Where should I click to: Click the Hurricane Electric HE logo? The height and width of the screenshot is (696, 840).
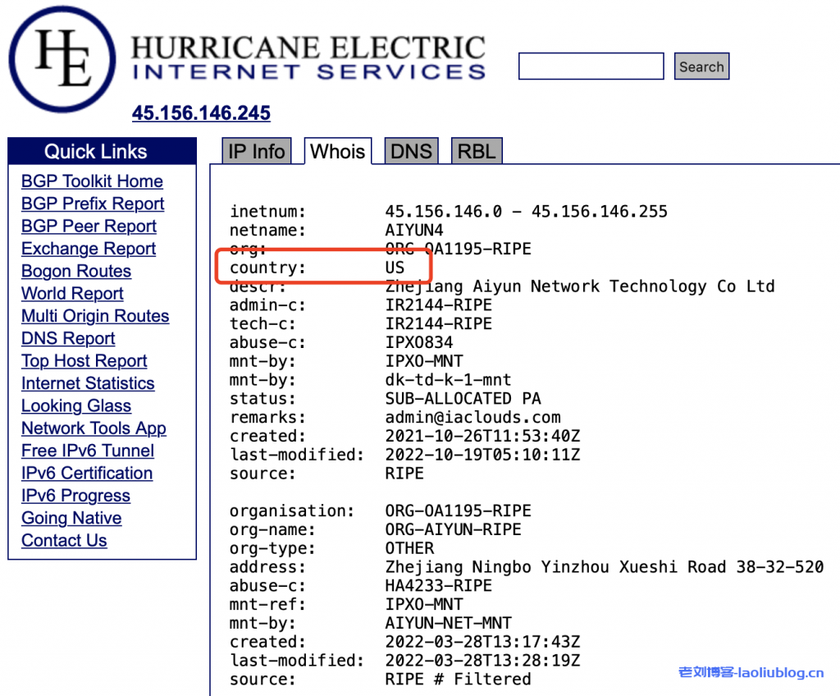pyautogui.click(x=62, y=59)
